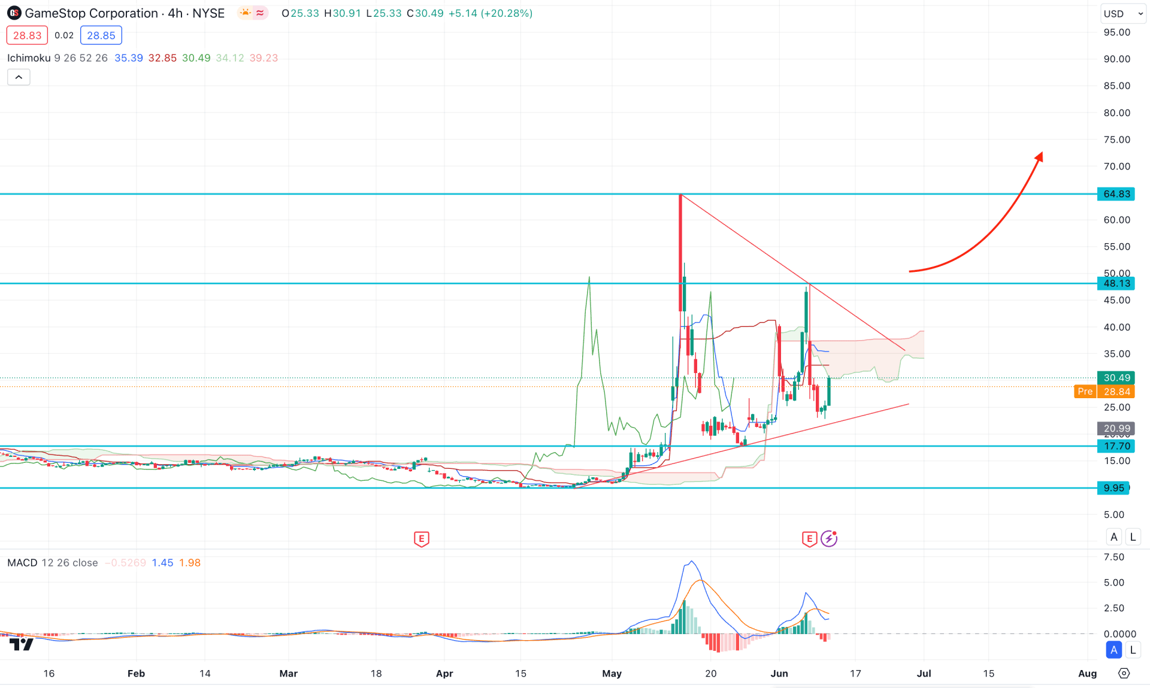The width and height of the screenshot is (1150, 688).
Task: Open the March earnings E marker
Action: click(421, 539)
